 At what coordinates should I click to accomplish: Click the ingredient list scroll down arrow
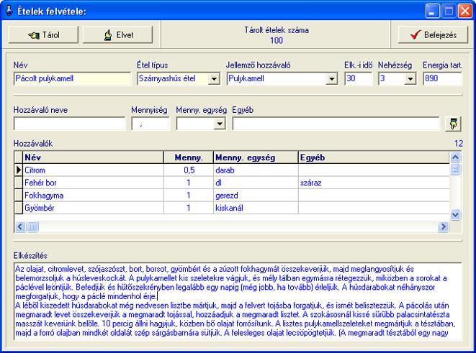[455, 215]
